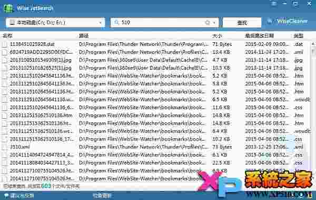Click the Wise JetSearch app logo icon
Screen dimensions: 316x200
tap(8, 8)
